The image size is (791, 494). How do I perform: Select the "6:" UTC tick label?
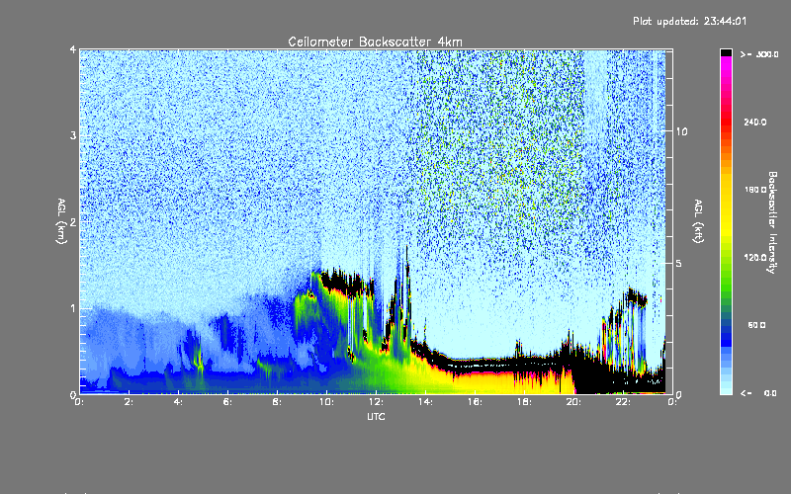coord(227,402)
